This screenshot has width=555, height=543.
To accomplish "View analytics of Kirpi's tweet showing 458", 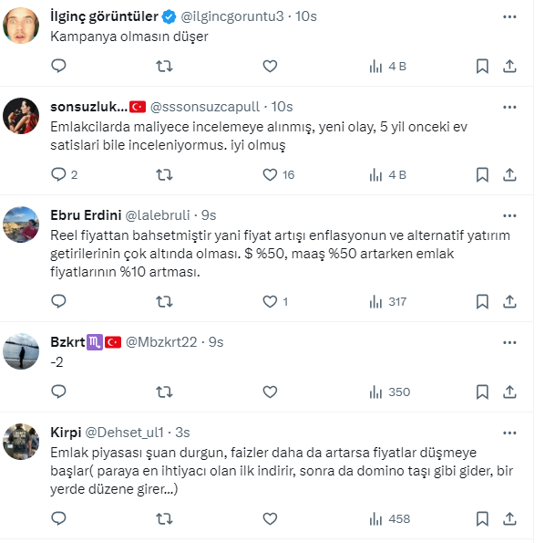I will [390, 518].
